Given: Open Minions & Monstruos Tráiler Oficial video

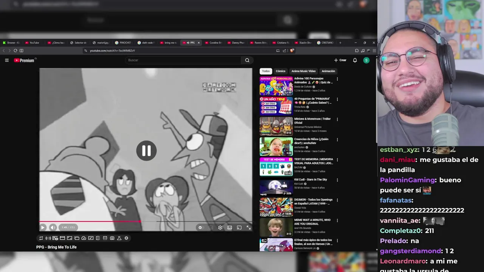Looking at the screenshot, I should point(312,121).
